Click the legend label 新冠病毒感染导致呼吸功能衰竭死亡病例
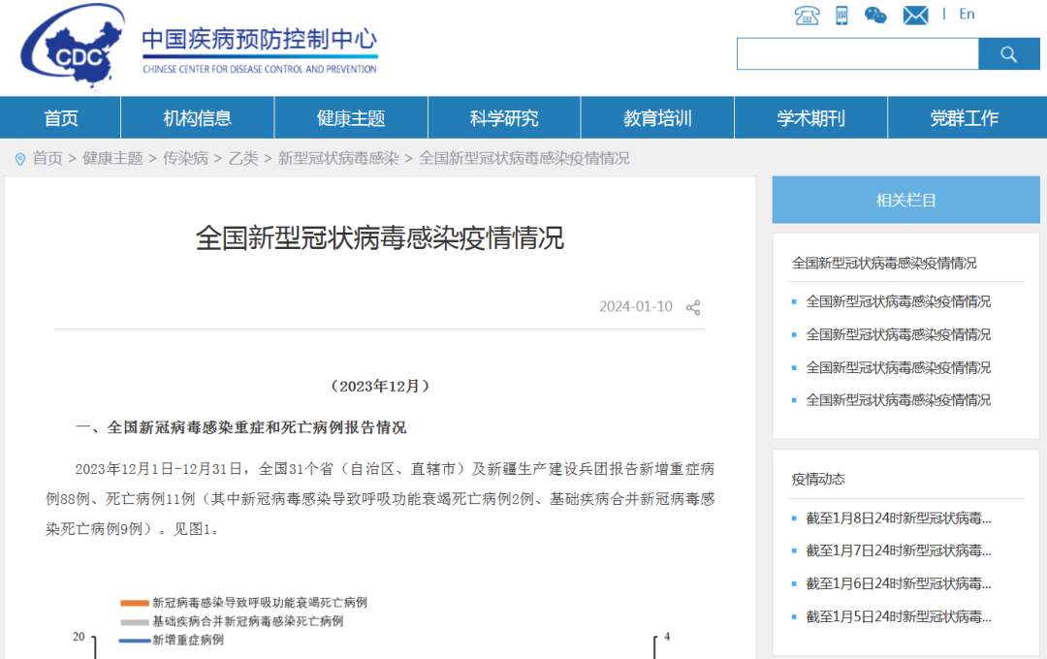This screenshot has height=659, width=1047. (x=260, y=603)
